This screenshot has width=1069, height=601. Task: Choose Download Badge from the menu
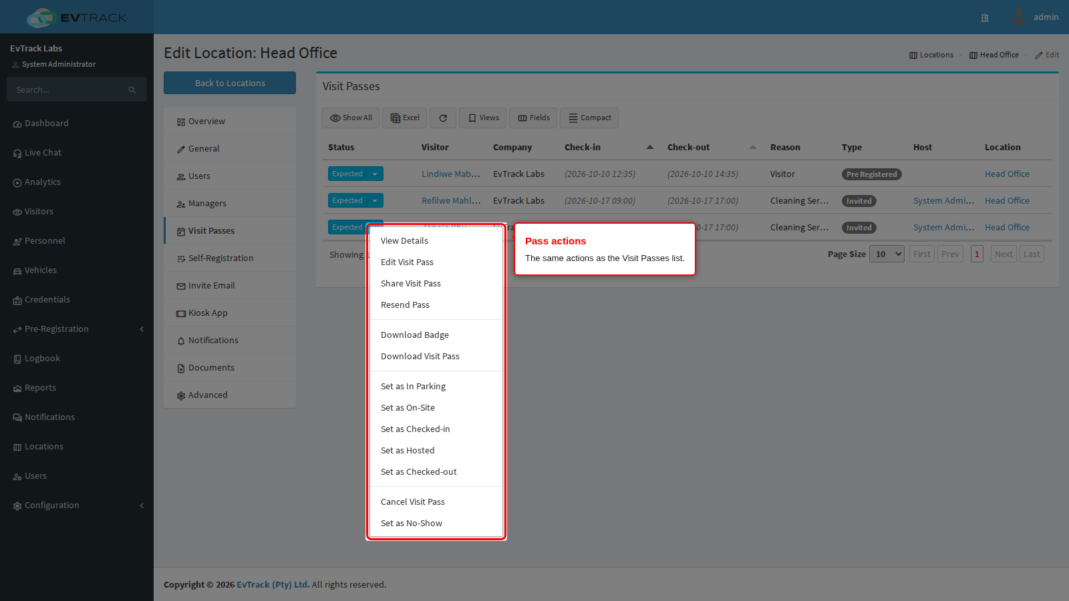tap(436, 335)
